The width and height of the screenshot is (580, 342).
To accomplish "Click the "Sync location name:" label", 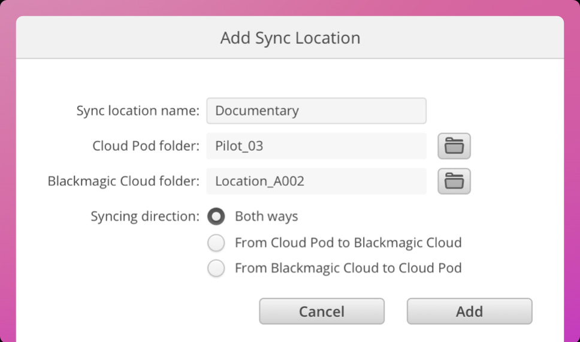I will point(138,111).
